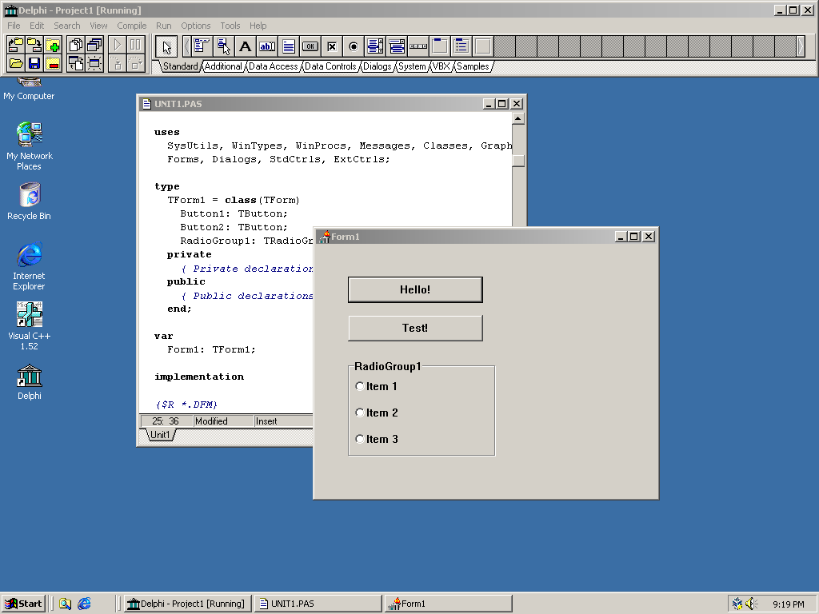This screenshot has height=614, width=819.
Task: Click Select Unit from List icon
Action: (x=76, y=46)
